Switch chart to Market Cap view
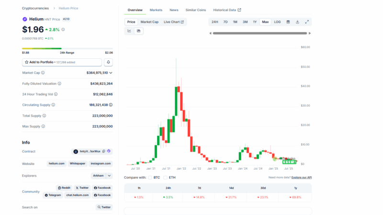The image size is (383, 215). (149, 22)
